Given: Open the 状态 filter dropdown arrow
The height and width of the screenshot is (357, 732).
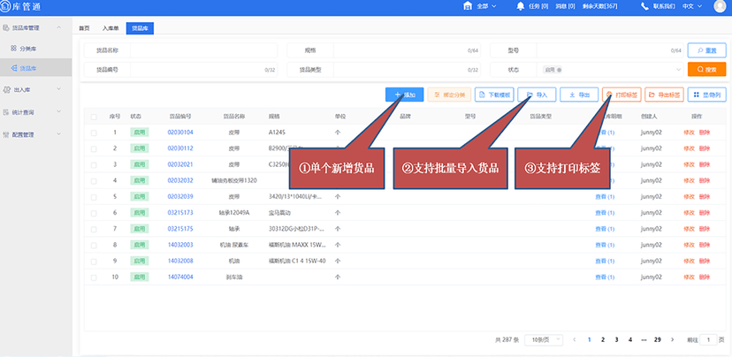Looking at the screenshot, I should [679, 70].
